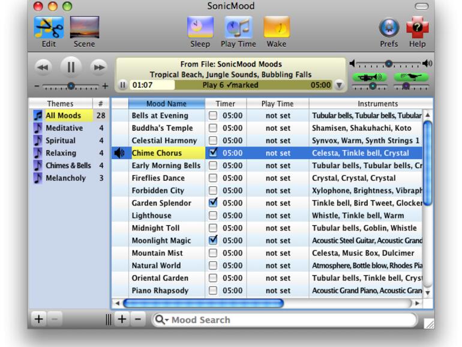Click the Wake alarm icon
462x347 pixels.
pyautogui.click(x=277, y=28)
